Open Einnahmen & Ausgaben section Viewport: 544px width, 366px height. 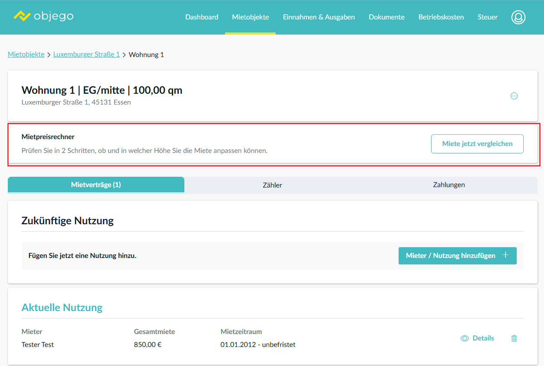(x=319, y=17)
